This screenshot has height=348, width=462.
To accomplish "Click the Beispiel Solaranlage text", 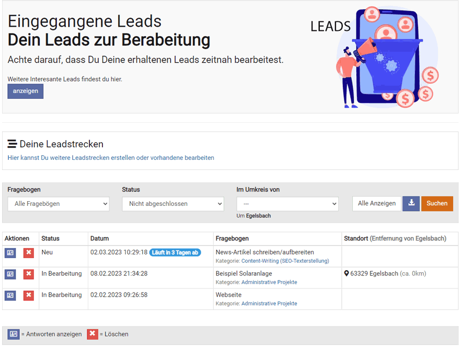I will click(x=244, y=273).
